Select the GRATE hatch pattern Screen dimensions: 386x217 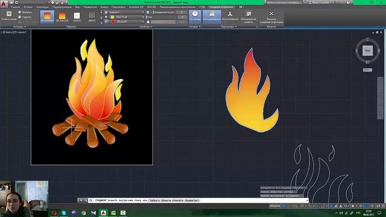[92, 17]
